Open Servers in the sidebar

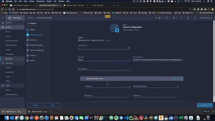click(x=8, y=32)
